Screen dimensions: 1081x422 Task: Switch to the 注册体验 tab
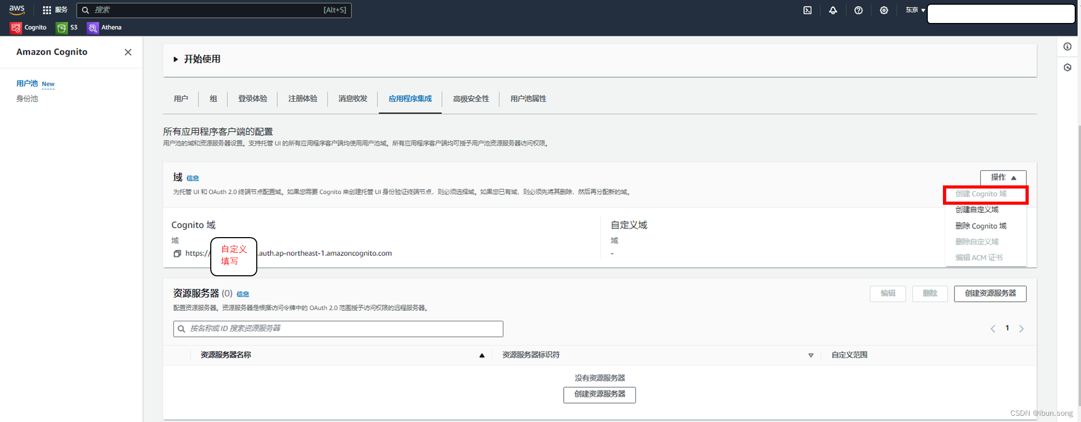[x=303, y=99]
